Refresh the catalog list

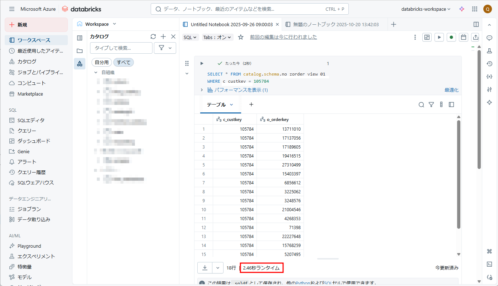pyautogui.click(x=153, y=37)
